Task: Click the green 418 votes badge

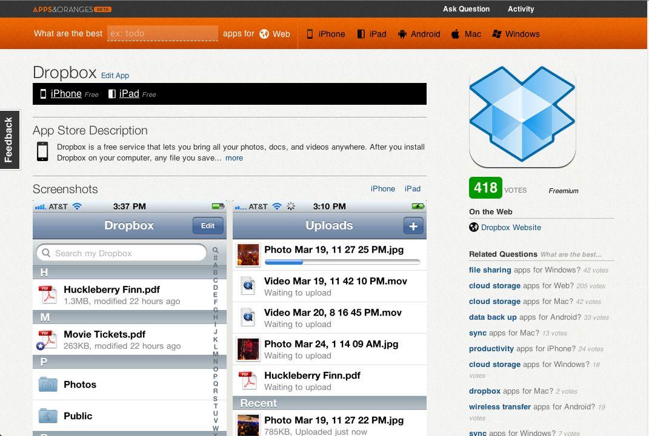Action: (x=485, y=188)
